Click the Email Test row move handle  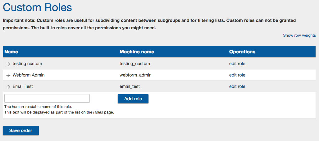tap(8, 87)
